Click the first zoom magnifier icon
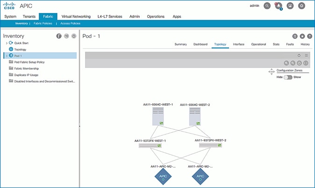The width and height of the screenshot is (315, 188). coord(286,63)
